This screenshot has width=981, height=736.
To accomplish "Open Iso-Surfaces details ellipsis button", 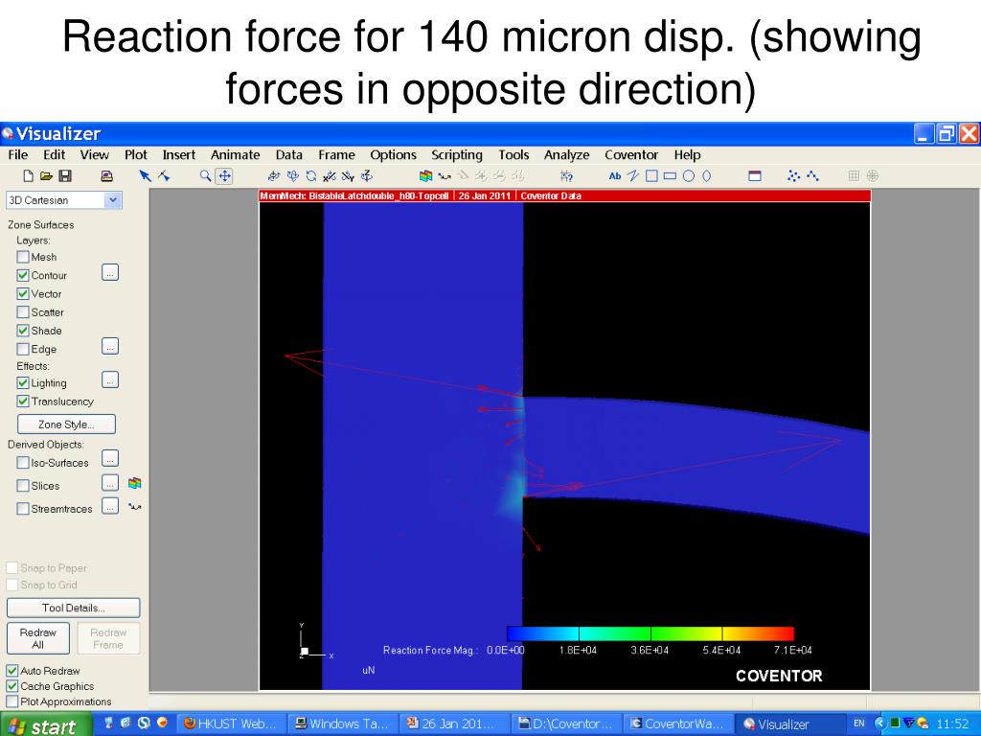I will click(x=110, y=458).
